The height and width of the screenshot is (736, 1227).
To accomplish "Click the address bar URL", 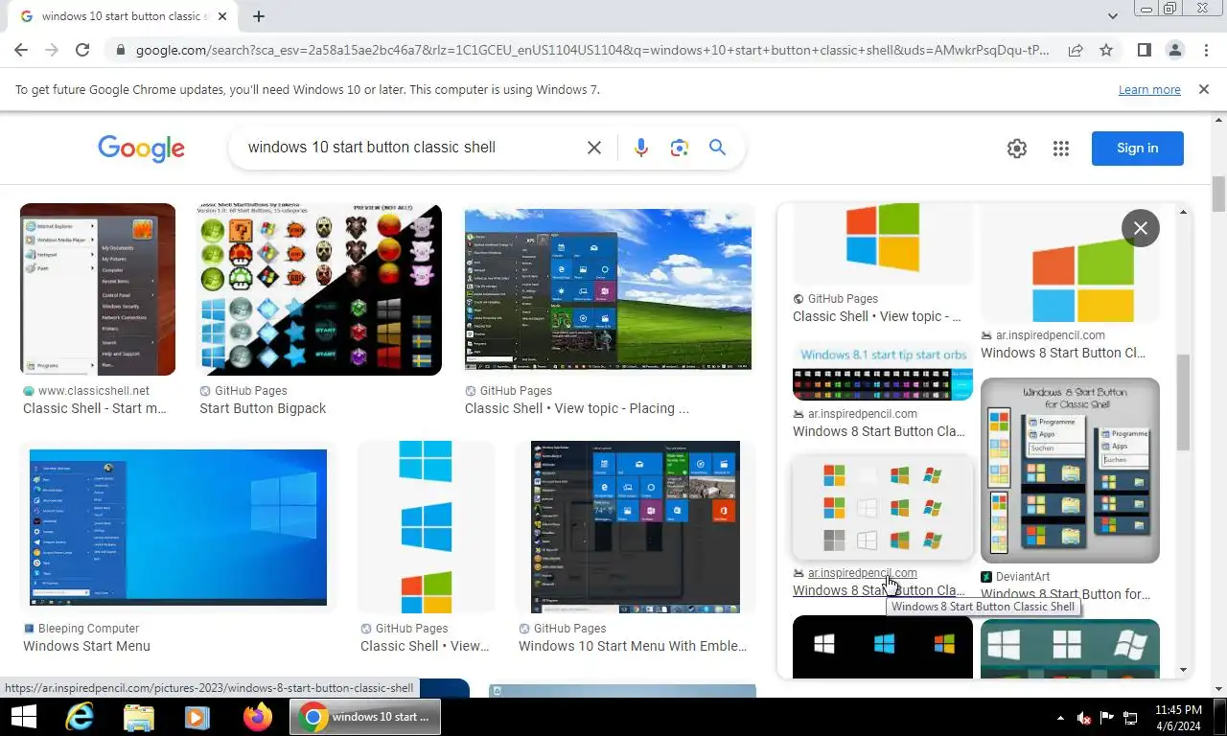I will point(592,50).
